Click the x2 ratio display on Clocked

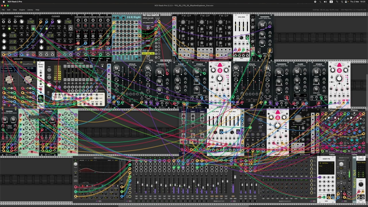pyautogui.click(x=50, y=35)
